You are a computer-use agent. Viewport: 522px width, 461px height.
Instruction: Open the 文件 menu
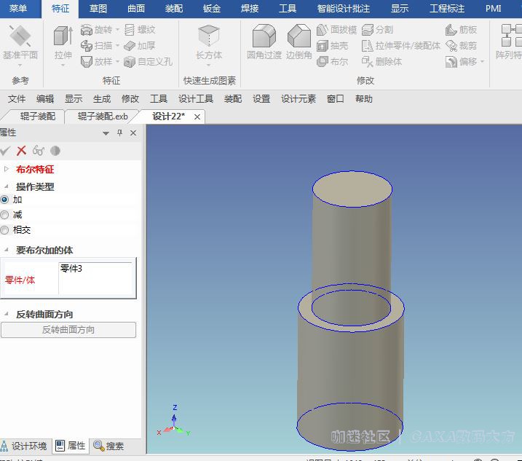[17, 99]
